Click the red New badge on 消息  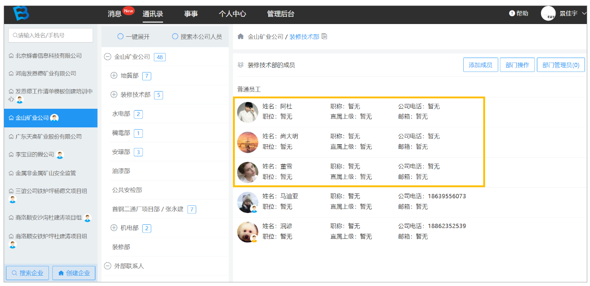(x=129, y=11)
